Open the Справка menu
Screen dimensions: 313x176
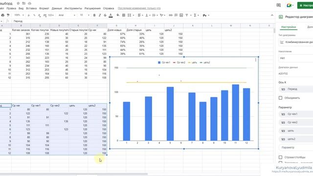[x=109, y=8]
